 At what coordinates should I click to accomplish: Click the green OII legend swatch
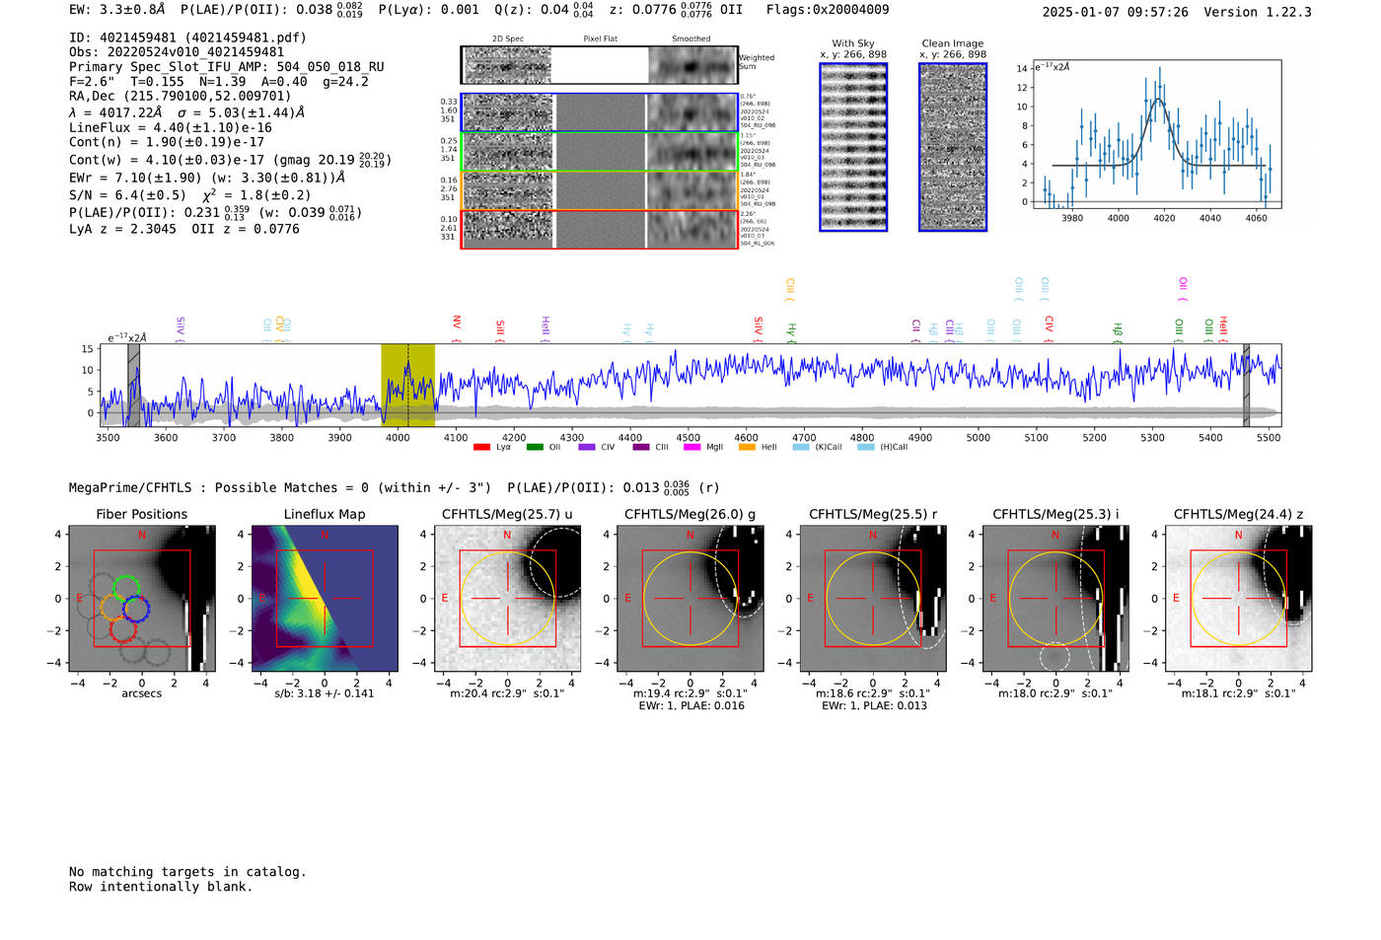tap(535, 447)
